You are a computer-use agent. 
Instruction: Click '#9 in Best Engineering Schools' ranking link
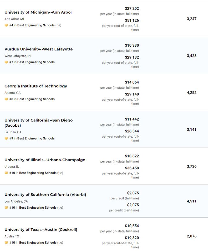[32, 139]
